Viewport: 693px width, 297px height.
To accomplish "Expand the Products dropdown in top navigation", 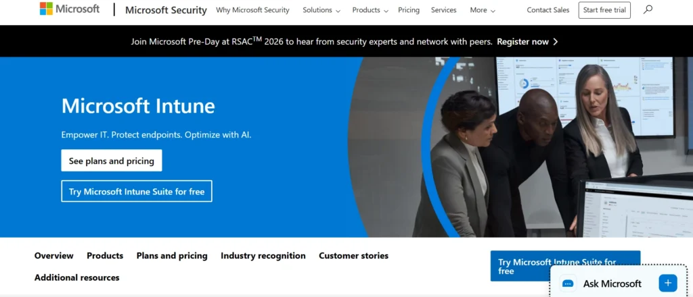I will pos(370,10).
